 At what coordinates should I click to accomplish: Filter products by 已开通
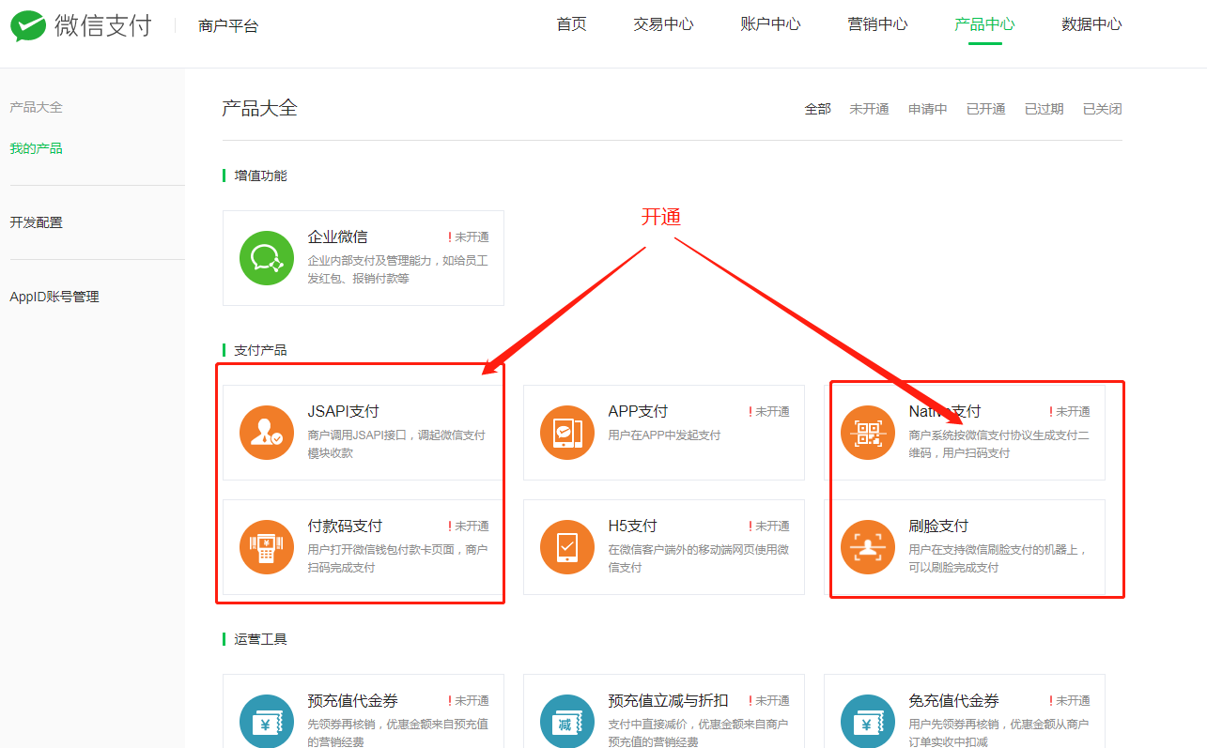coord(986,109)
